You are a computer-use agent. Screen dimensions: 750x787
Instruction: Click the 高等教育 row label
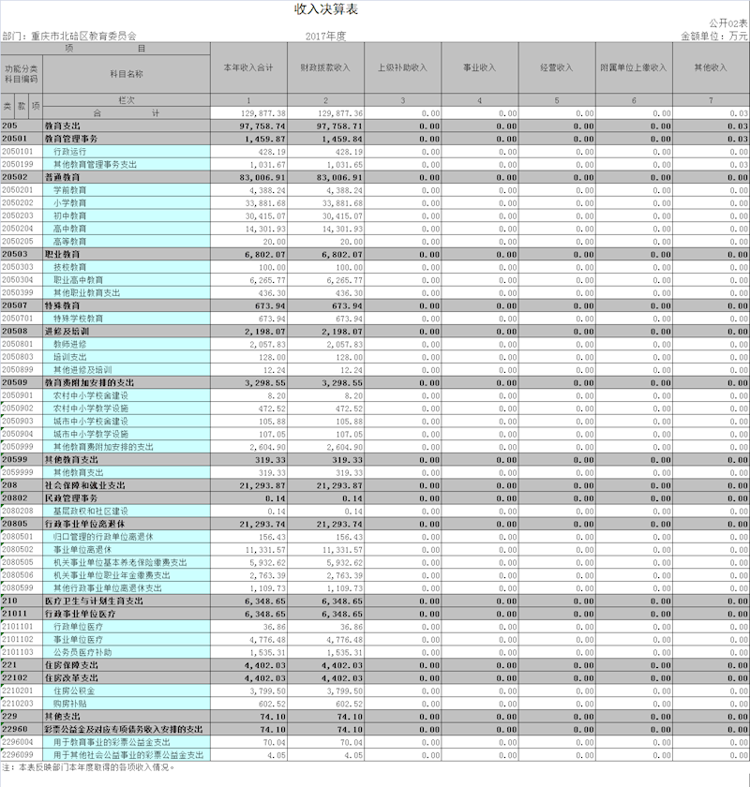point(69,242)
